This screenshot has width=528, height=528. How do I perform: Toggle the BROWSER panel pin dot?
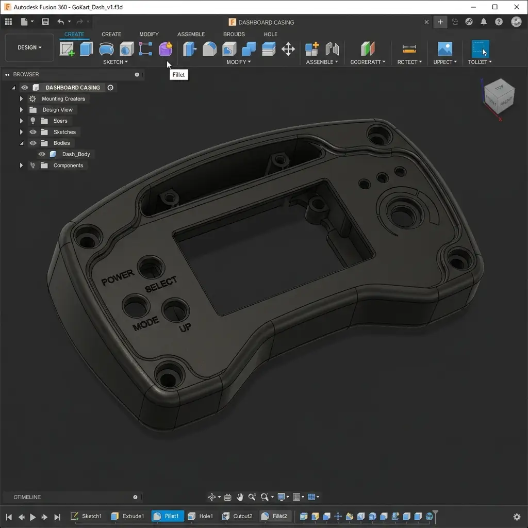click(137, 74)
